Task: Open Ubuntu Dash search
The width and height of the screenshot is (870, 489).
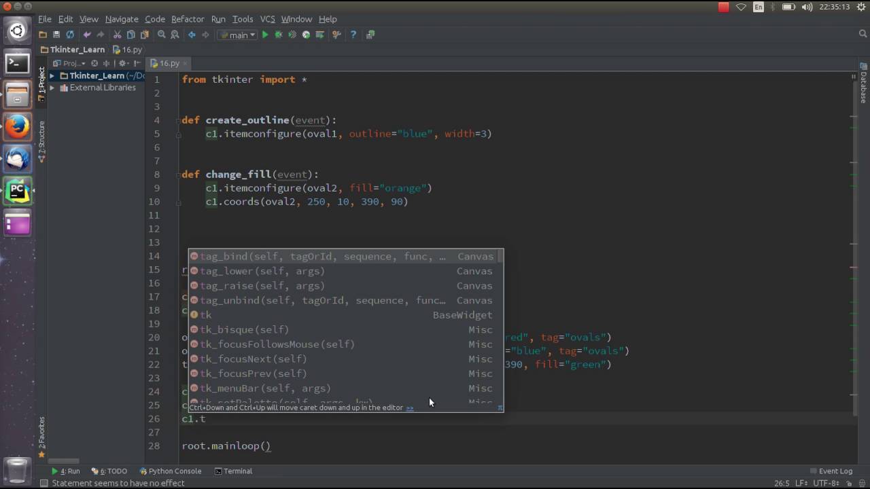Action: [x=18, y=31]
